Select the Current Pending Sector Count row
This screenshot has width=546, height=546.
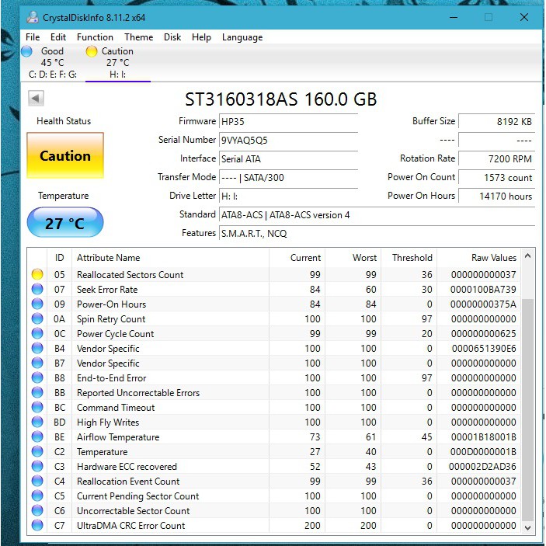coord(137,496)
